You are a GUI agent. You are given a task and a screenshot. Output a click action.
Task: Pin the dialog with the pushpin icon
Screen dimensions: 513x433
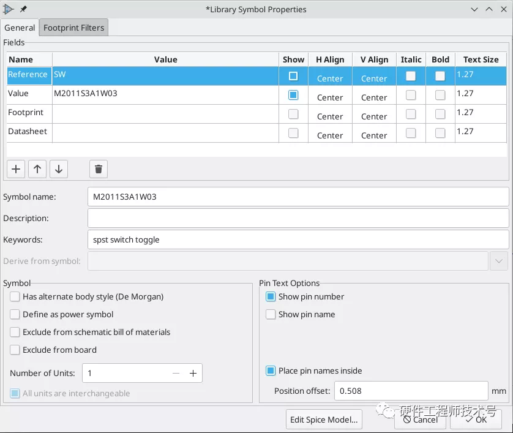[x=23, y=9]
